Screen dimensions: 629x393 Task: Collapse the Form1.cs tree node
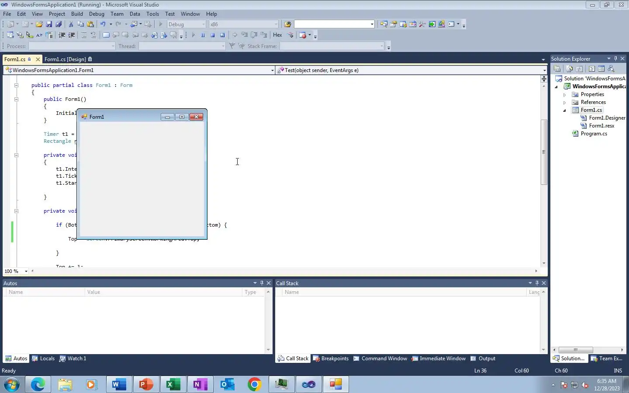[x=564, y=110]
